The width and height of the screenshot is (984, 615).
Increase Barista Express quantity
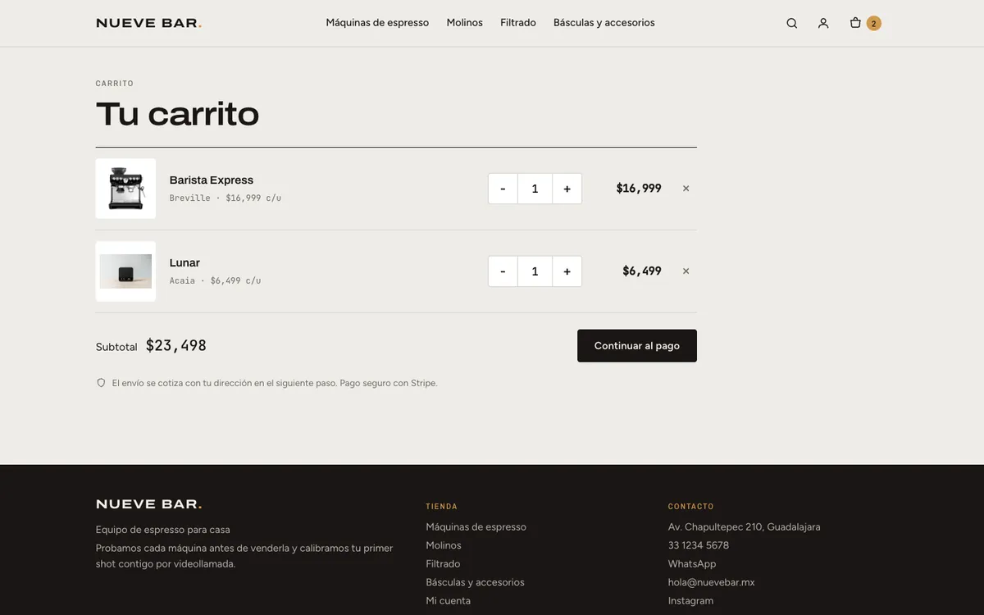click(x=567, y=189)
